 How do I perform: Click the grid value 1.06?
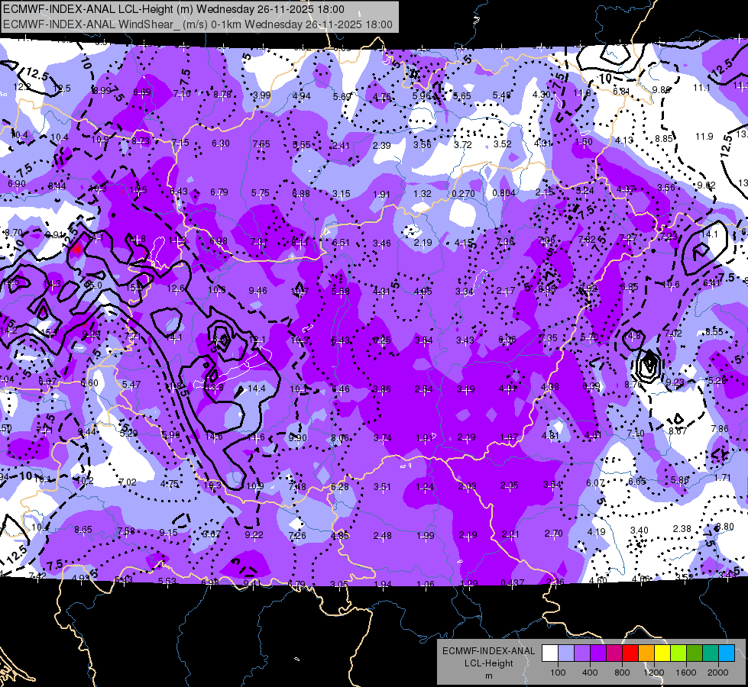425,583
